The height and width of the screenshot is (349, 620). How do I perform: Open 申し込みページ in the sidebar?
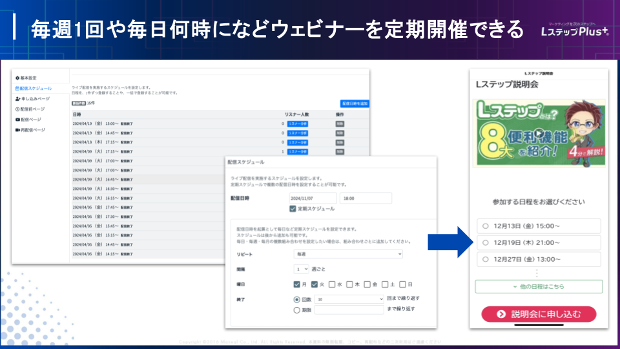(33, 98)
